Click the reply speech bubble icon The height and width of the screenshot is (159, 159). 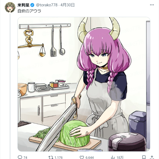click(20, 157)
